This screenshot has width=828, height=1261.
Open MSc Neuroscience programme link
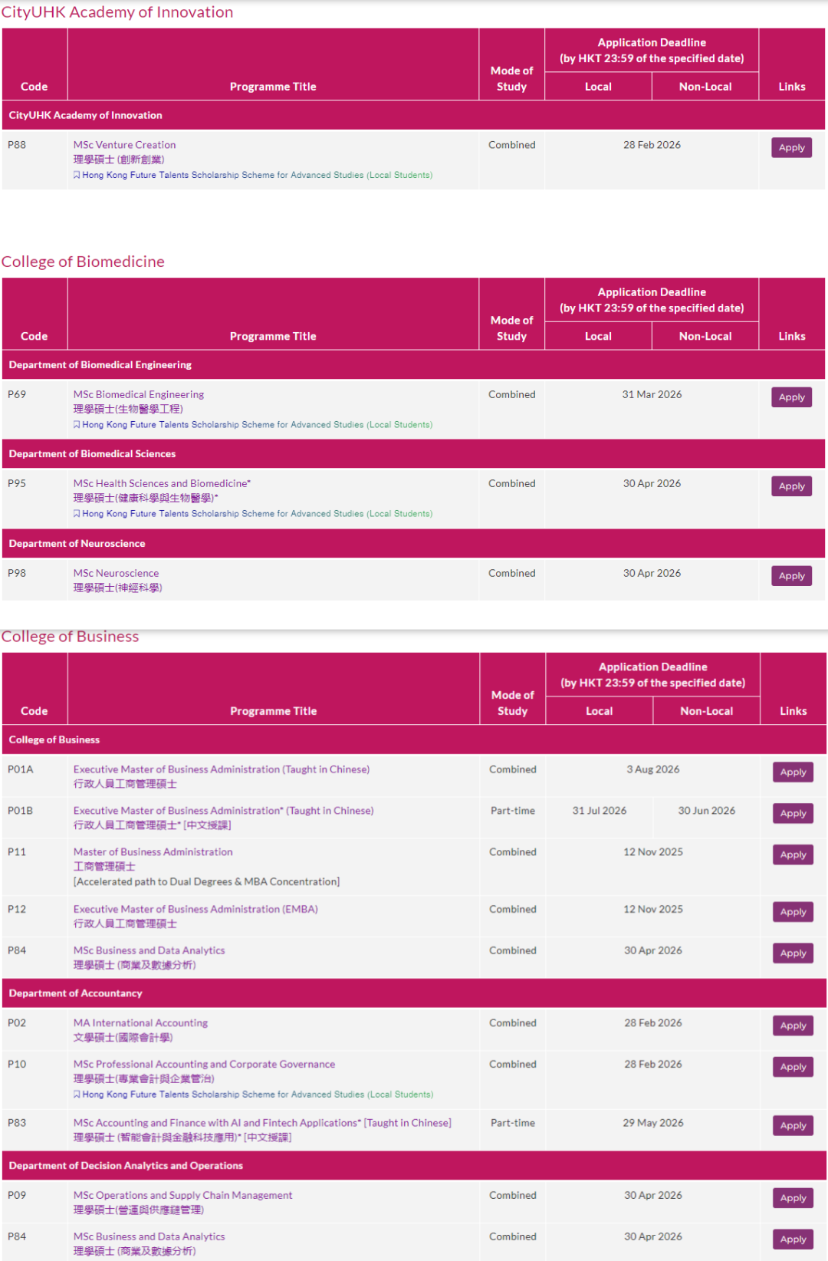(x=116, y=573)
